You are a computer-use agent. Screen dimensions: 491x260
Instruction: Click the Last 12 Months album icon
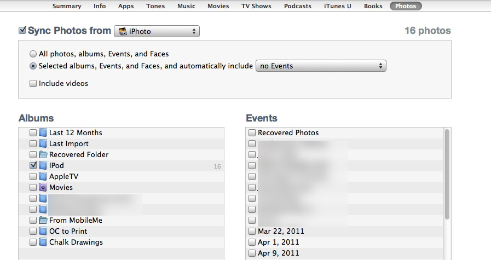click(43, 132)
